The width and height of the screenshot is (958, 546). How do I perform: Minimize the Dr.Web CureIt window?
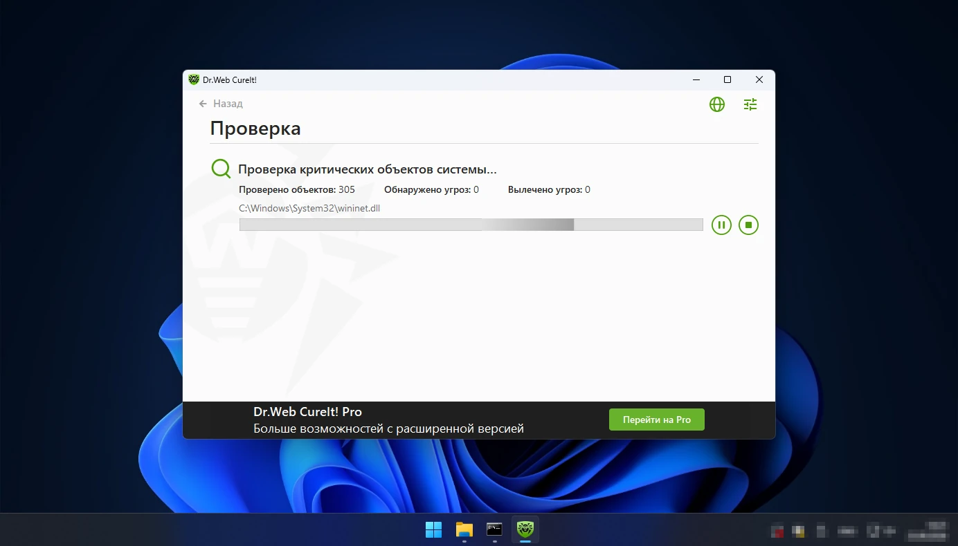(x=696, y=79)
